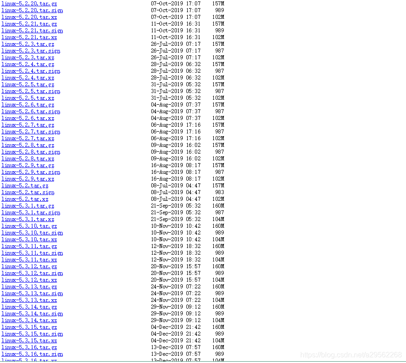Open linux-5.2.4.tar.gz
406x363 pixels.
(28, 64)
